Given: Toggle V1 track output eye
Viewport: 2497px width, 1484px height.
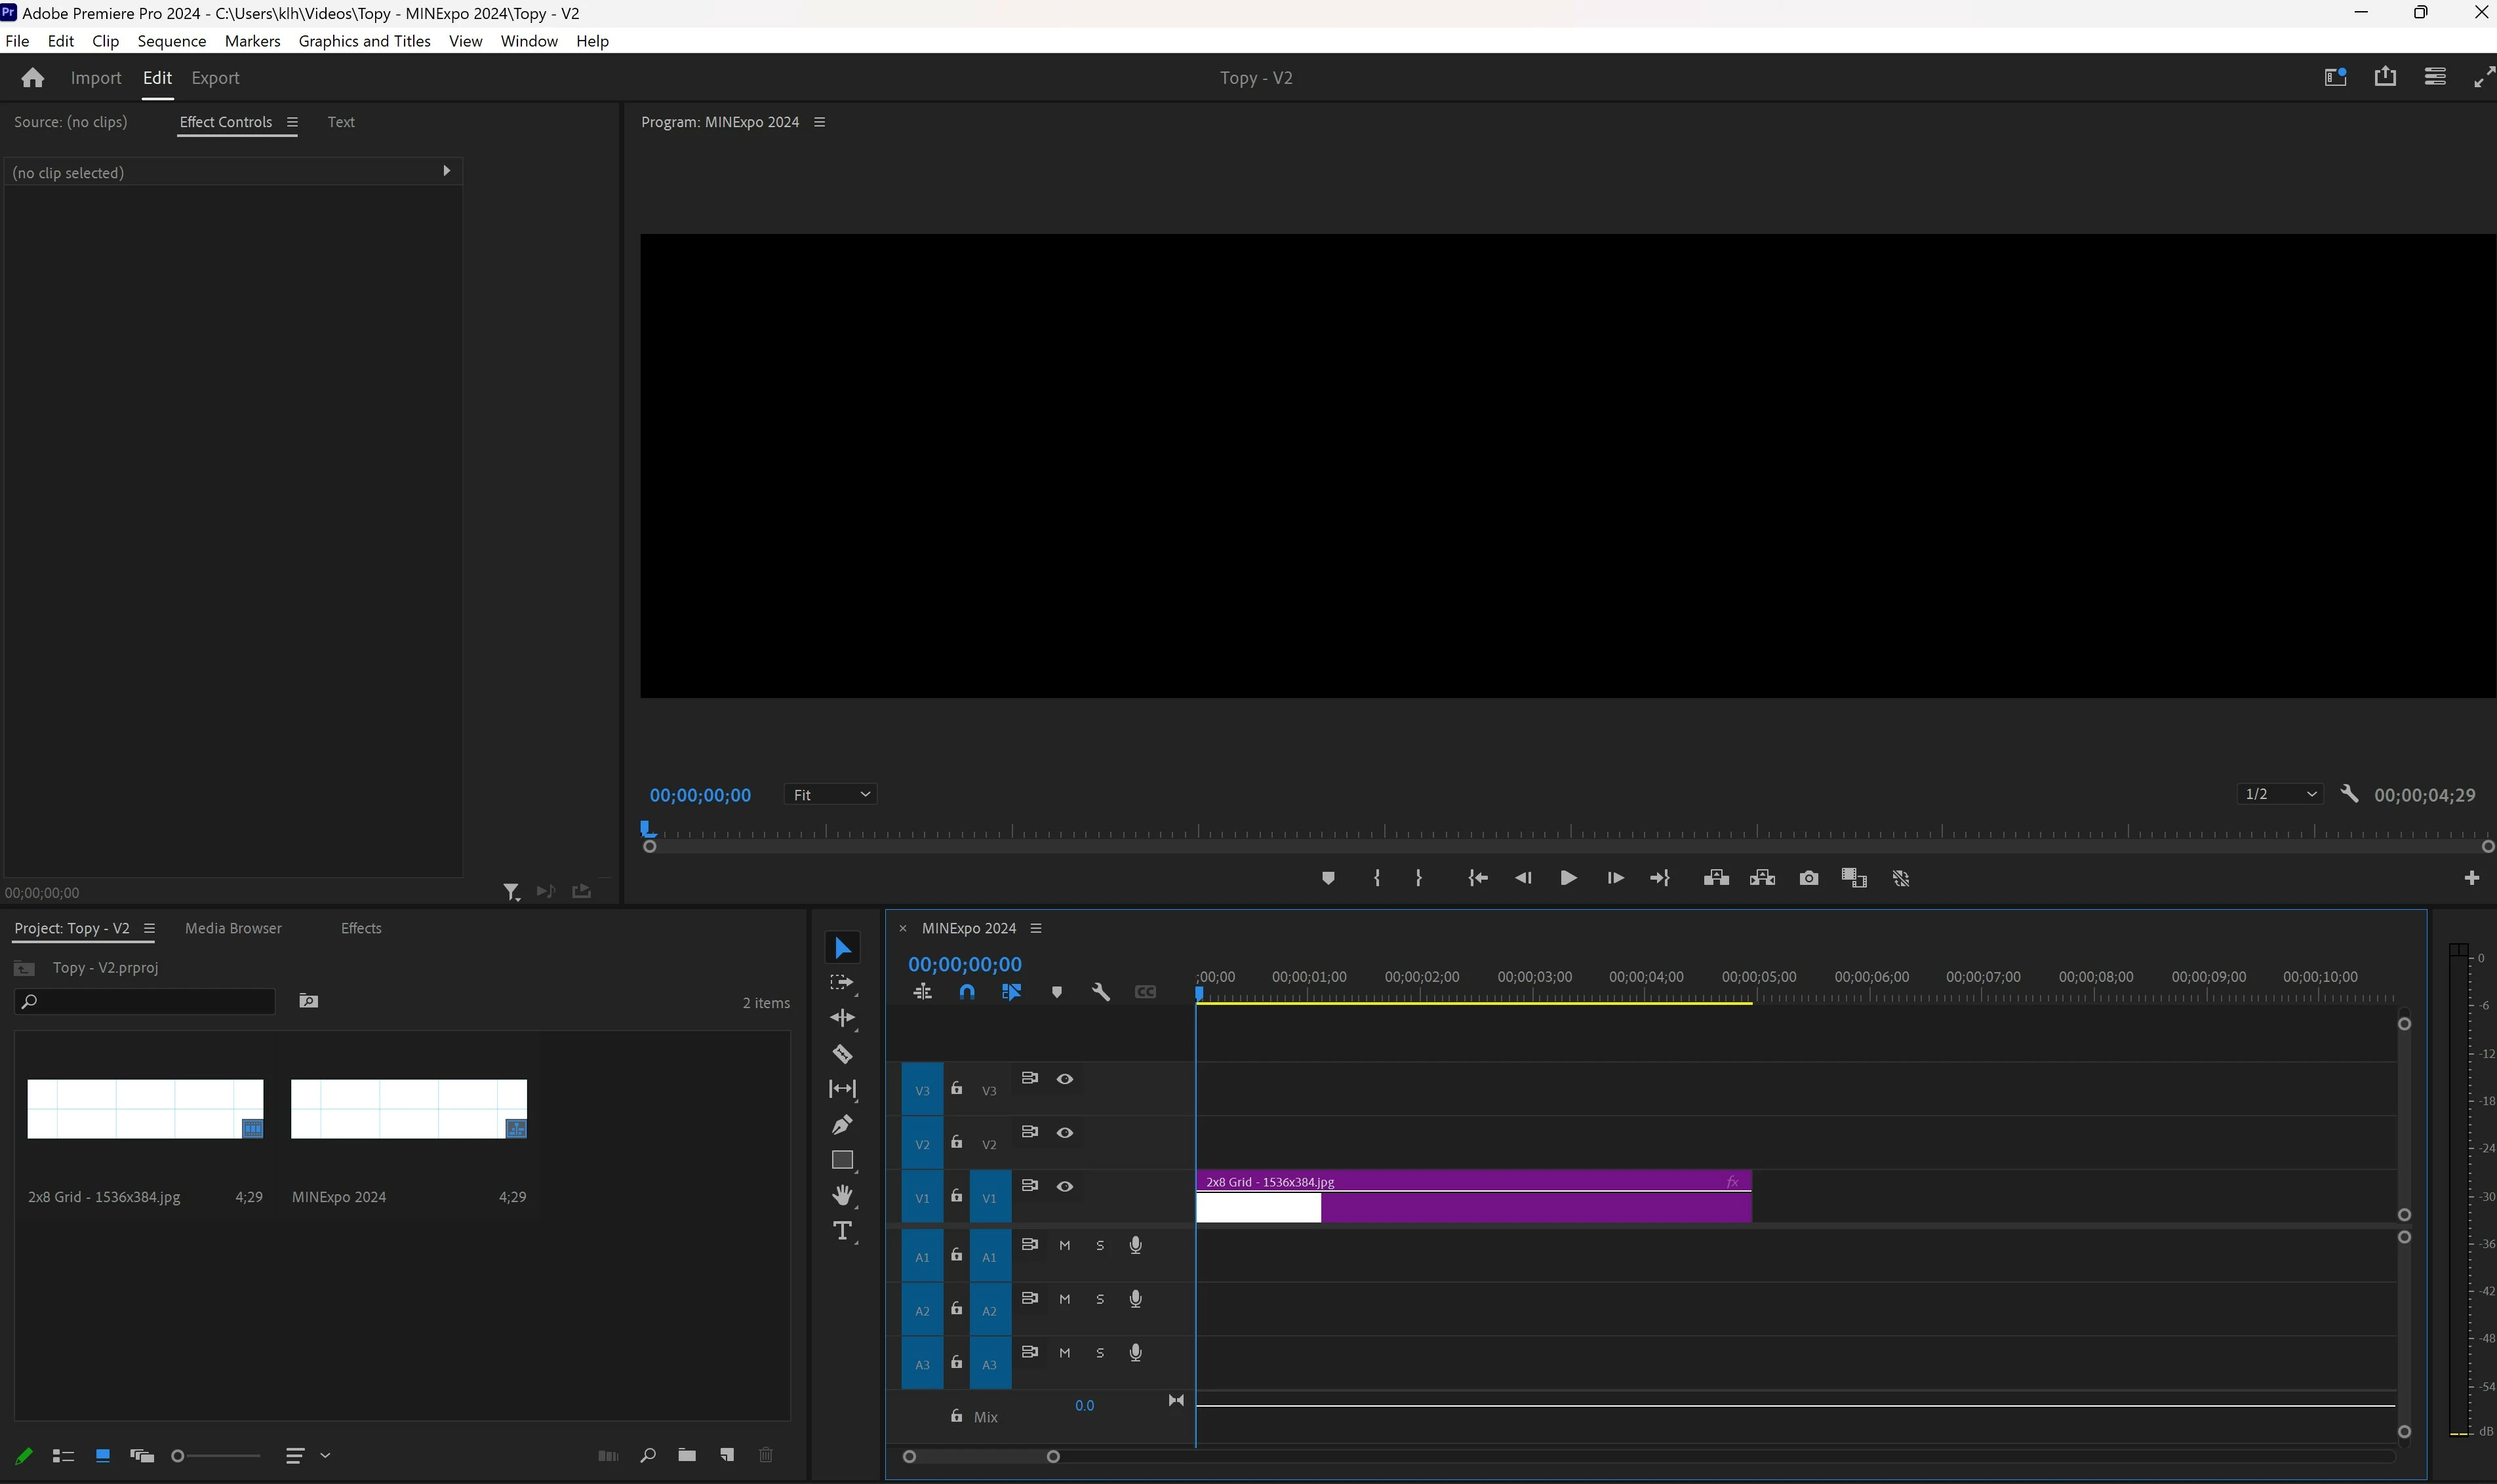Looking at the screenshot, I should coord(1064,1186).
